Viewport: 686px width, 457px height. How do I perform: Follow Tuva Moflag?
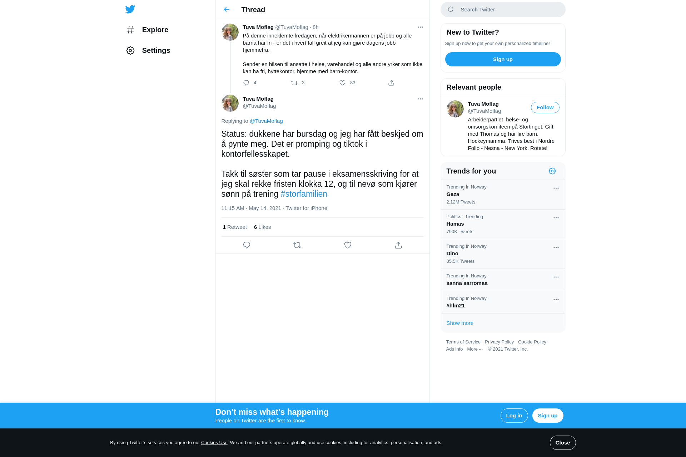(545, 107)
